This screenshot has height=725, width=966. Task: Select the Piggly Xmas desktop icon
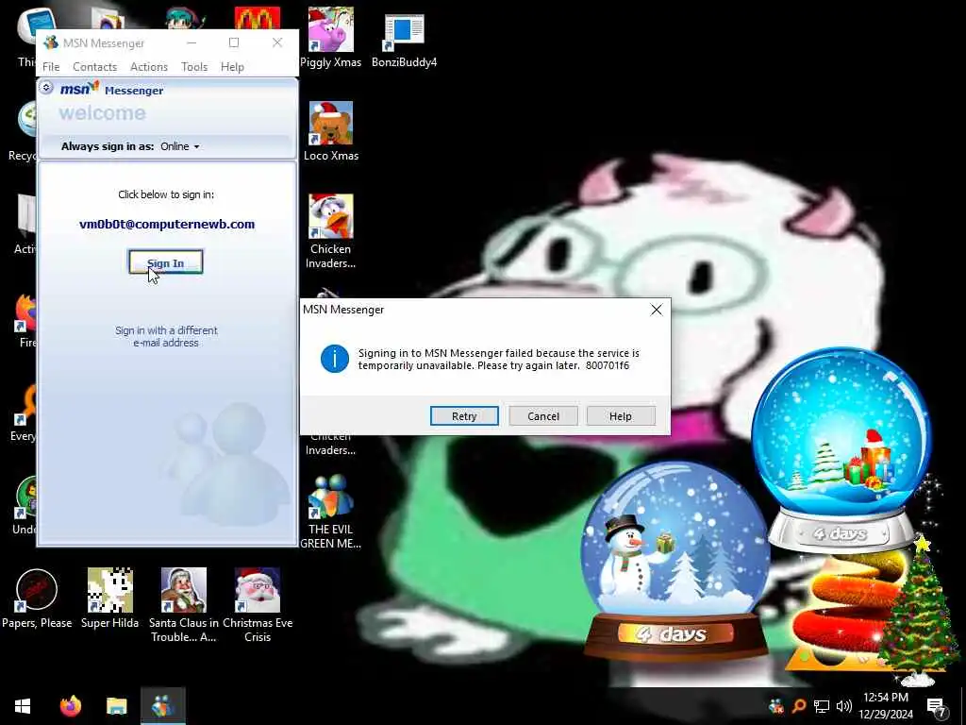330,37
